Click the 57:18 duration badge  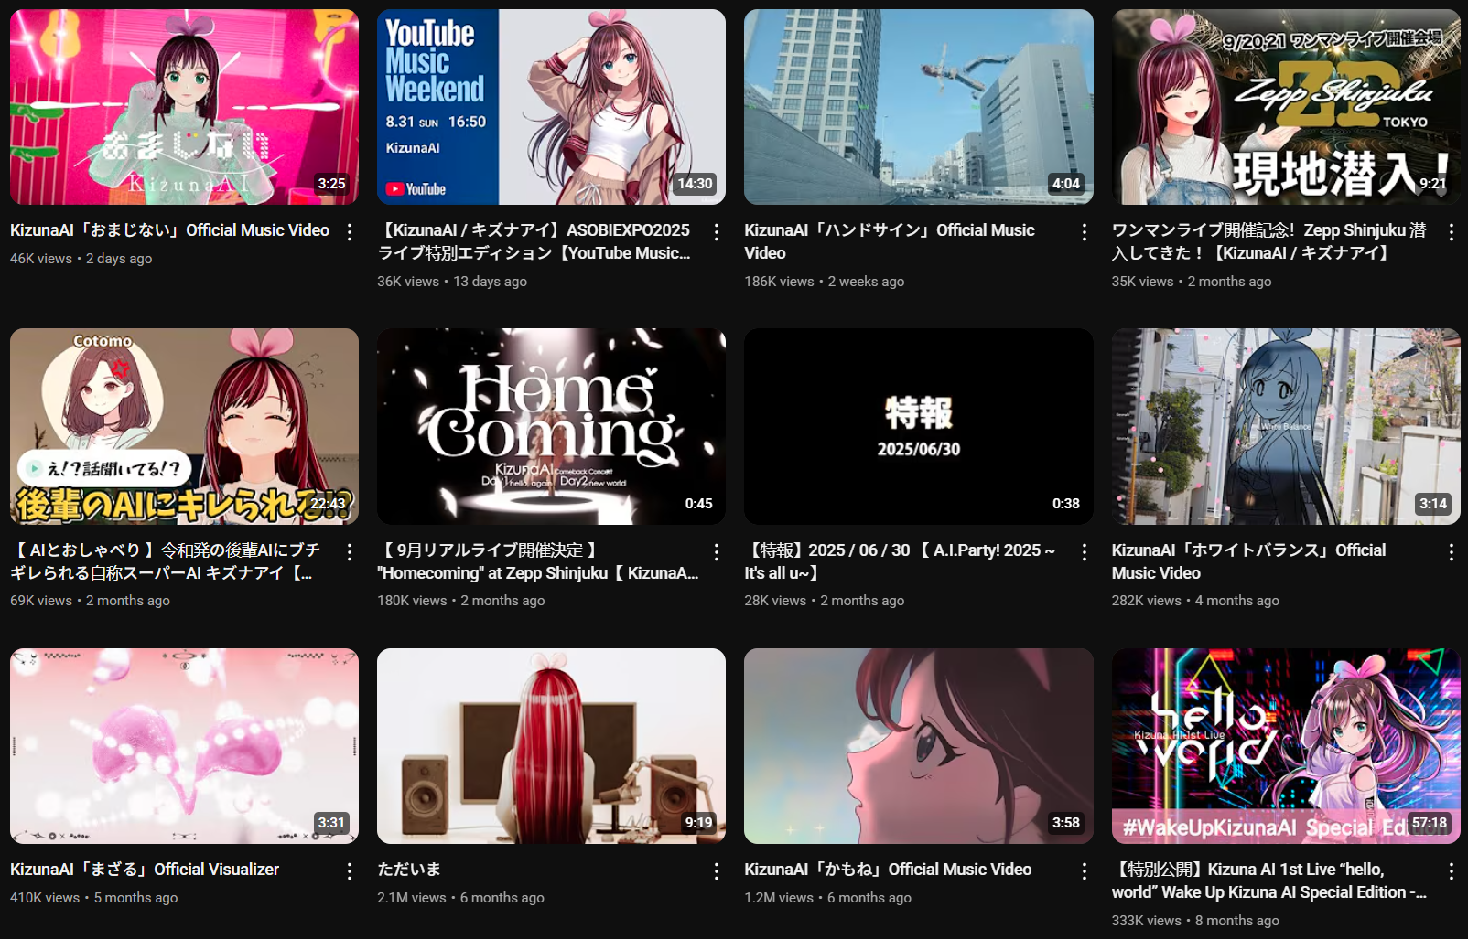pyautogui.click(x=1430, y=823)
